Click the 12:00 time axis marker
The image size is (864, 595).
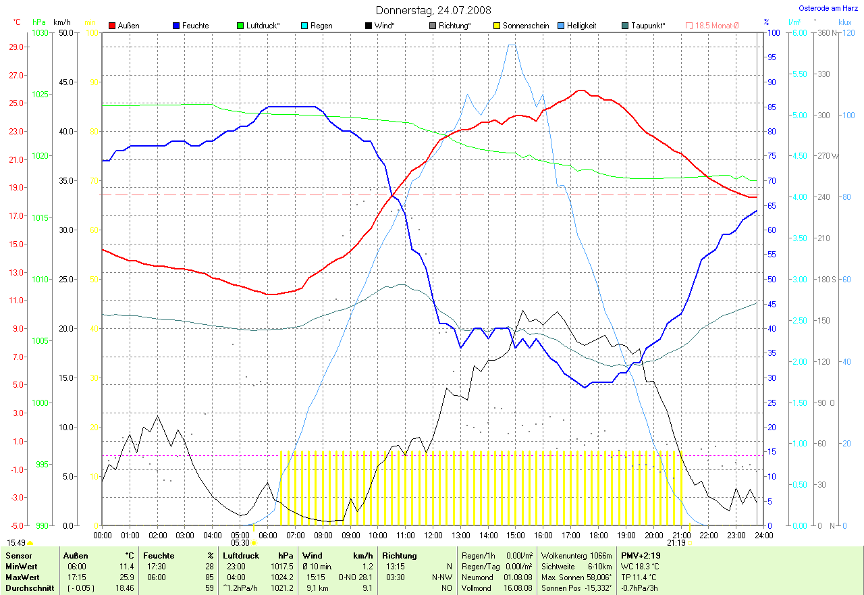pos(433,535)
